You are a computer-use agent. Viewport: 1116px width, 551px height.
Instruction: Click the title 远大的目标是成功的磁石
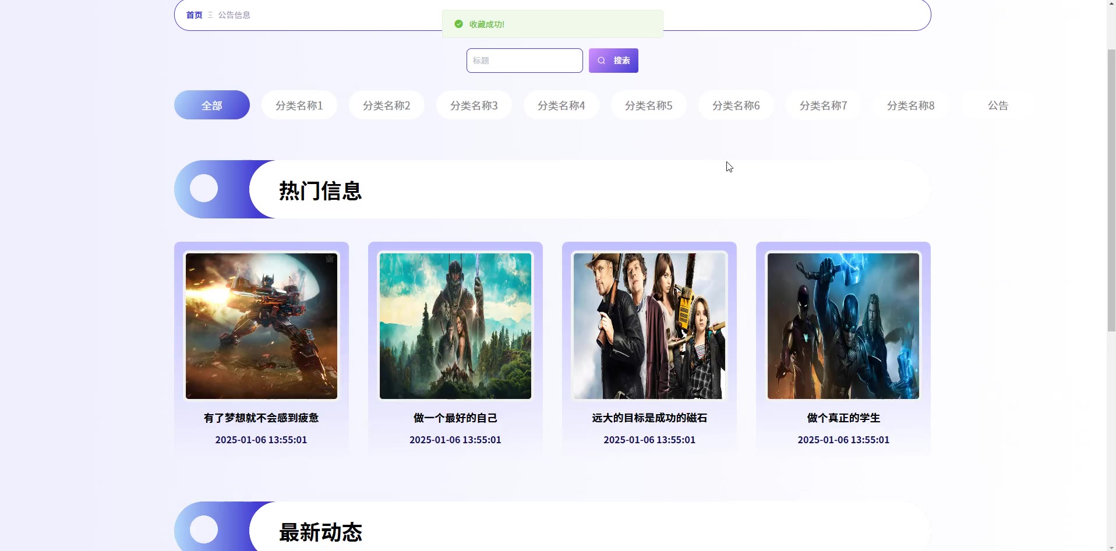point(649,418)
